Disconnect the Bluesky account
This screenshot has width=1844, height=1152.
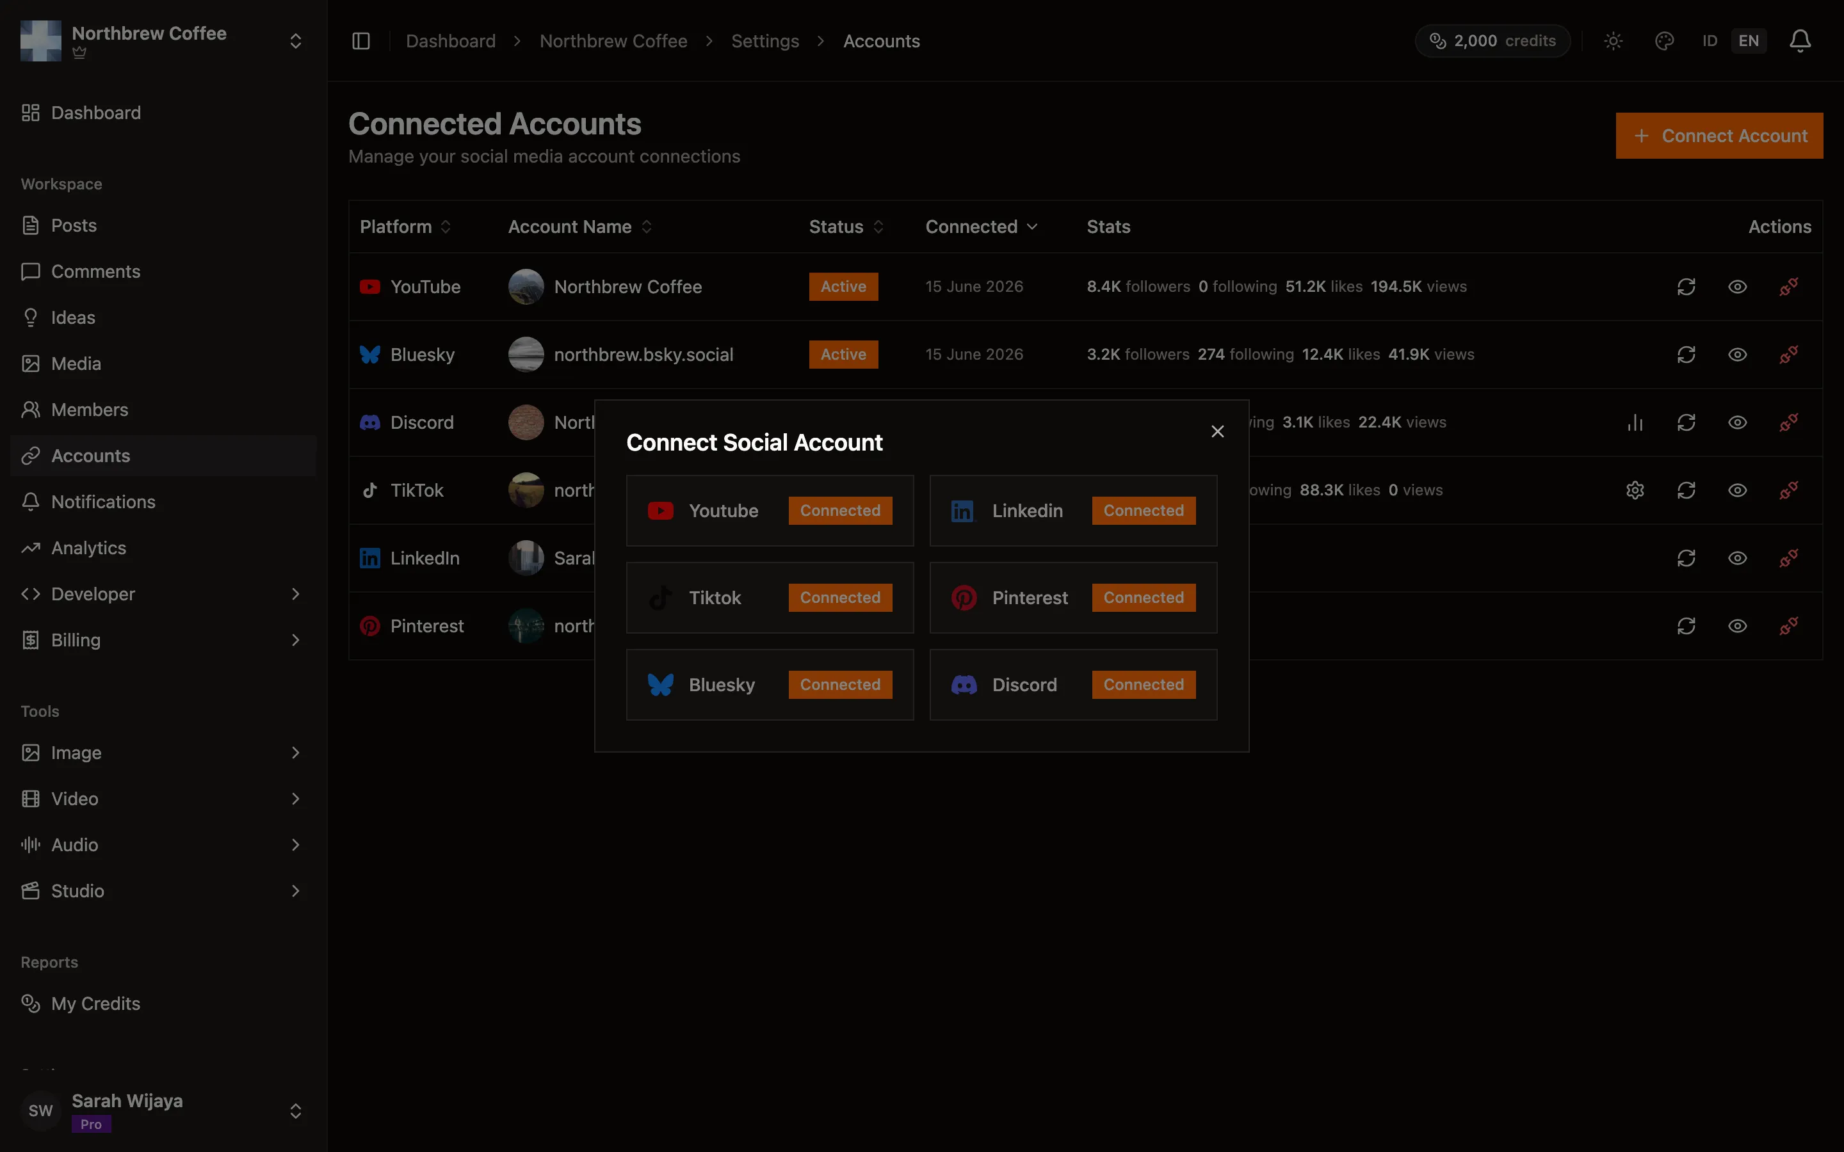[1788, 355]
